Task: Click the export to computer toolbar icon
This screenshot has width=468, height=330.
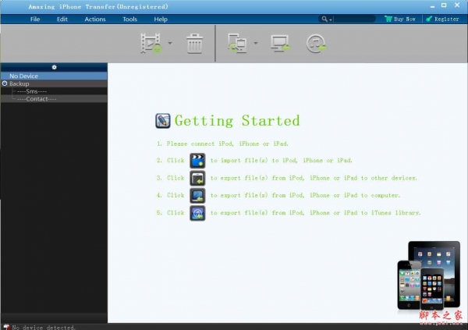Action: point(280,44)
